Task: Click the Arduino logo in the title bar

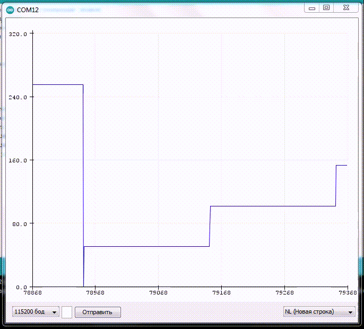Action: coord(10,9)
